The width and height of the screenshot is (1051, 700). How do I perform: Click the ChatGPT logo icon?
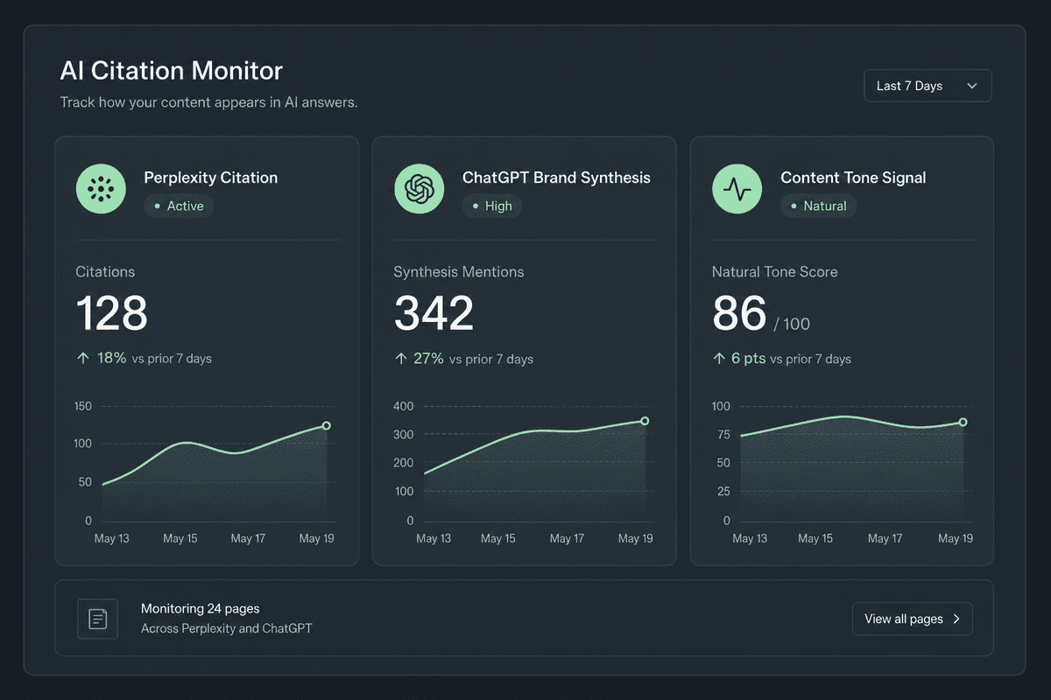pos(420,188)
